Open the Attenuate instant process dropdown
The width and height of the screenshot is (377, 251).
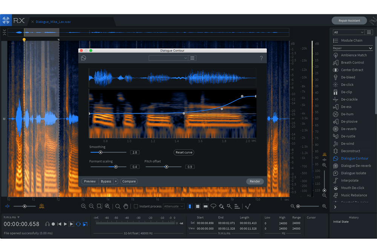pyautogui.click(x=173, y=206)
